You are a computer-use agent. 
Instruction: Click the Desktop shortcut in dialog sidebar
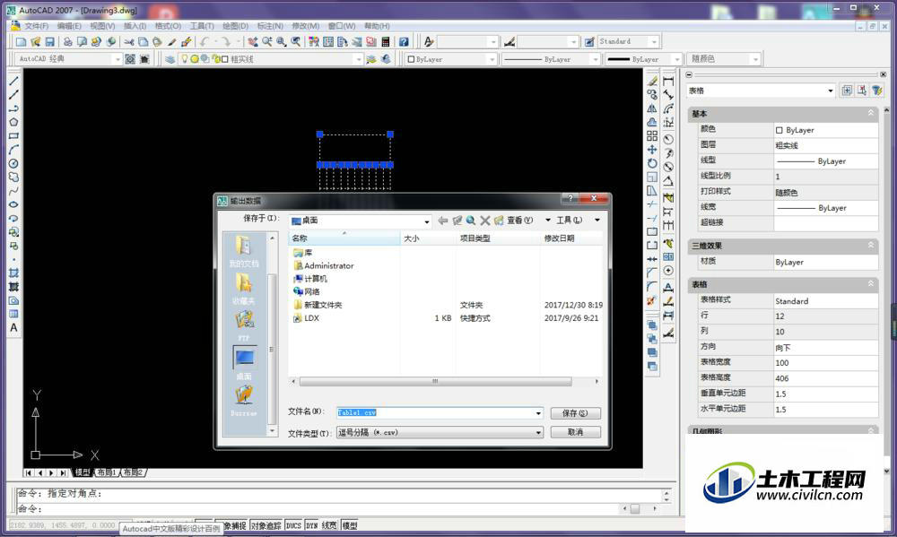click(x=244, y=363)
